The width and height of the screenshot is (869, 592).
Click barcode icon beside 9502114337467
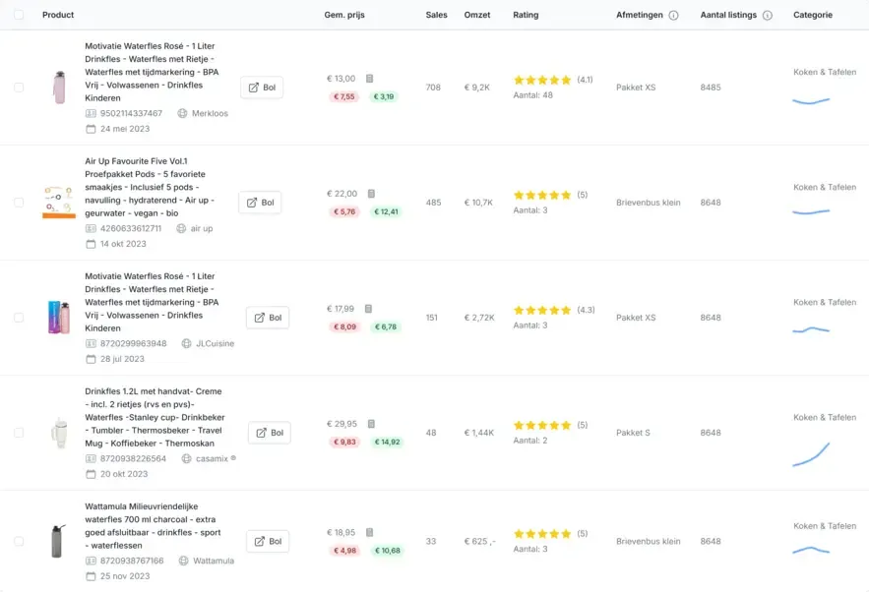pos(91,113)
